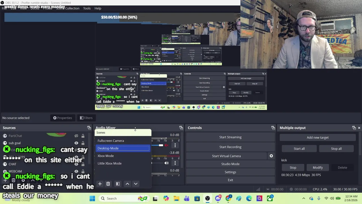362x204 pixels.
Task: Open scene filters icon in Scenes toolbar
Action: [x=118, y=184]
